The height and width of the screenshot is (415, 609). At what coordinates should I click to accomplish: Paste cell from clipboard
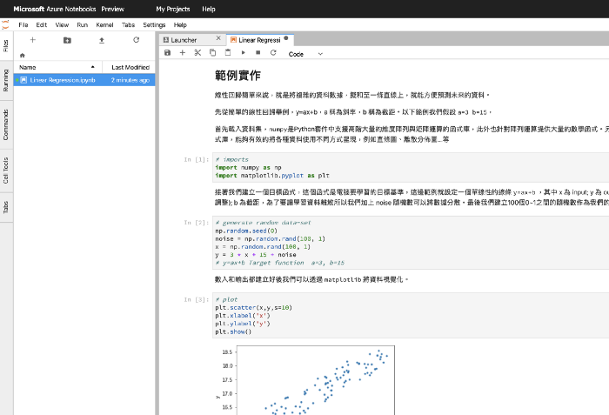pos(228,53)
